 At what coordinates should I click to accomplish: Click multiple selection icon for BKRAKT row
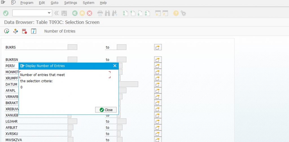(158, 103)
